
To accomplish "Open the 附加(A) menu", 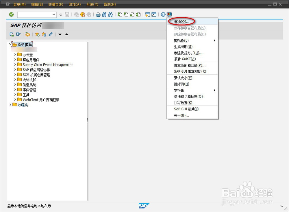I will coord(75,4).
